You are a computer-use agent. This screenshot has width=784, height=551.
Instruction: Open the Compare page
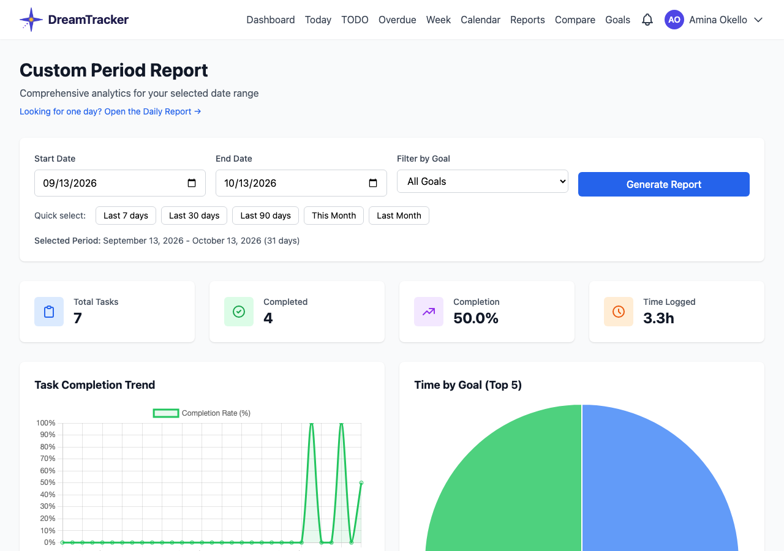coord(575,20)
